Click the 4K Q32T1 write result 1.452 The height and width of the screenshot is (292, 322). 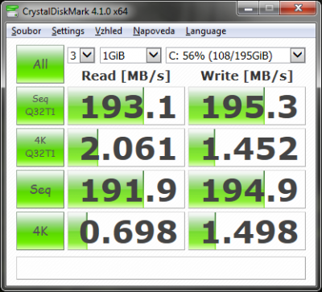click(x=247, y=147)
